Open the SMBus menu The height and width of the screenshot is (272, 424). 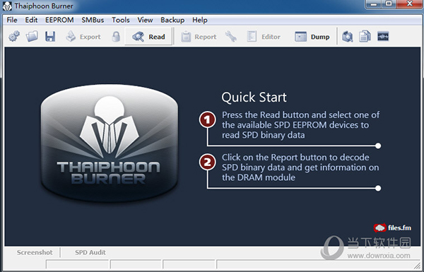pos(93,20)
